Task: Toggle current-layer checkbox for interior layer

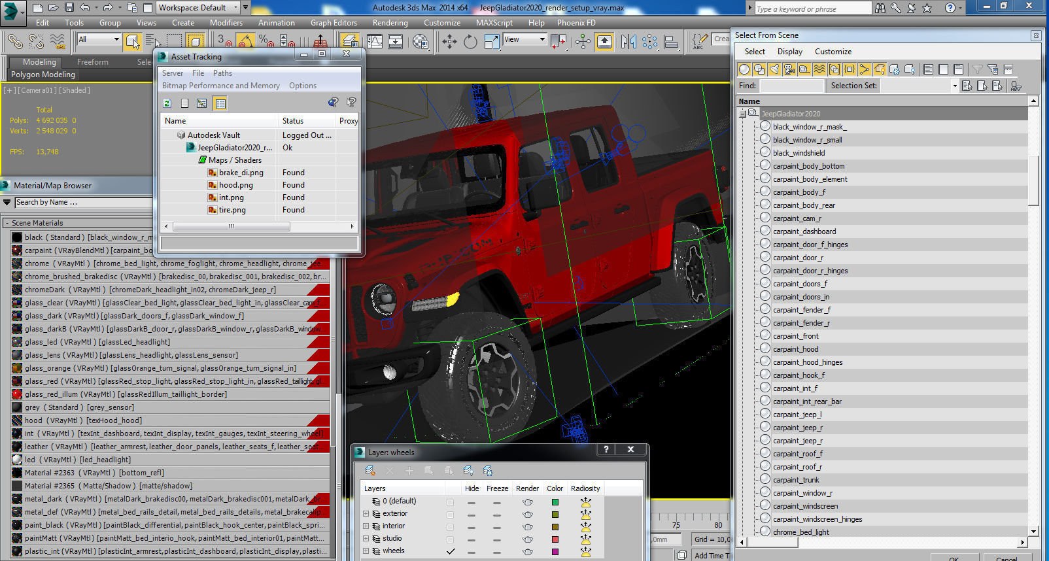Action: (450, 526)
